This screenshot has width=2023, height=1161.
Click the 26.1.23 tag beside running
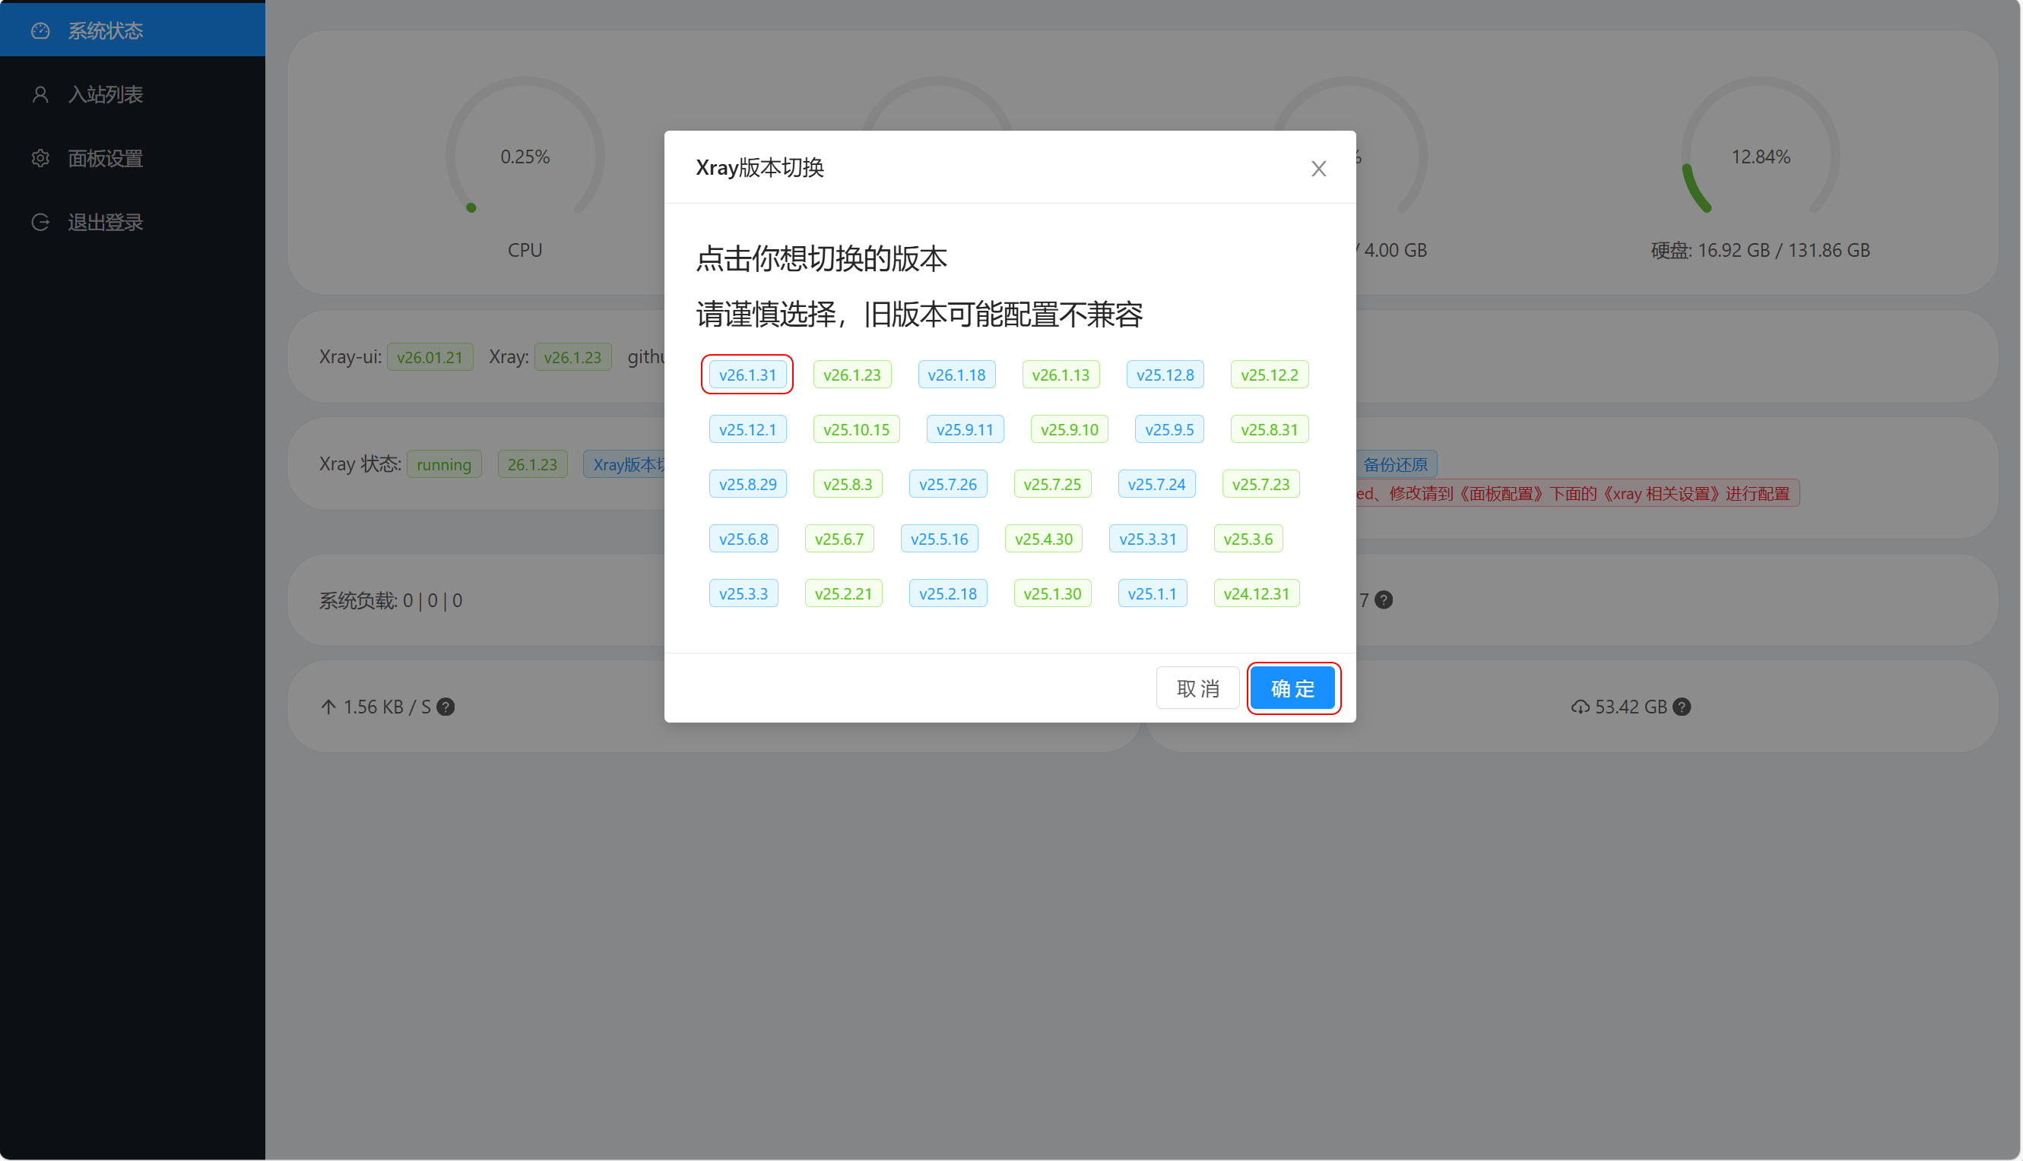(532, 464)
